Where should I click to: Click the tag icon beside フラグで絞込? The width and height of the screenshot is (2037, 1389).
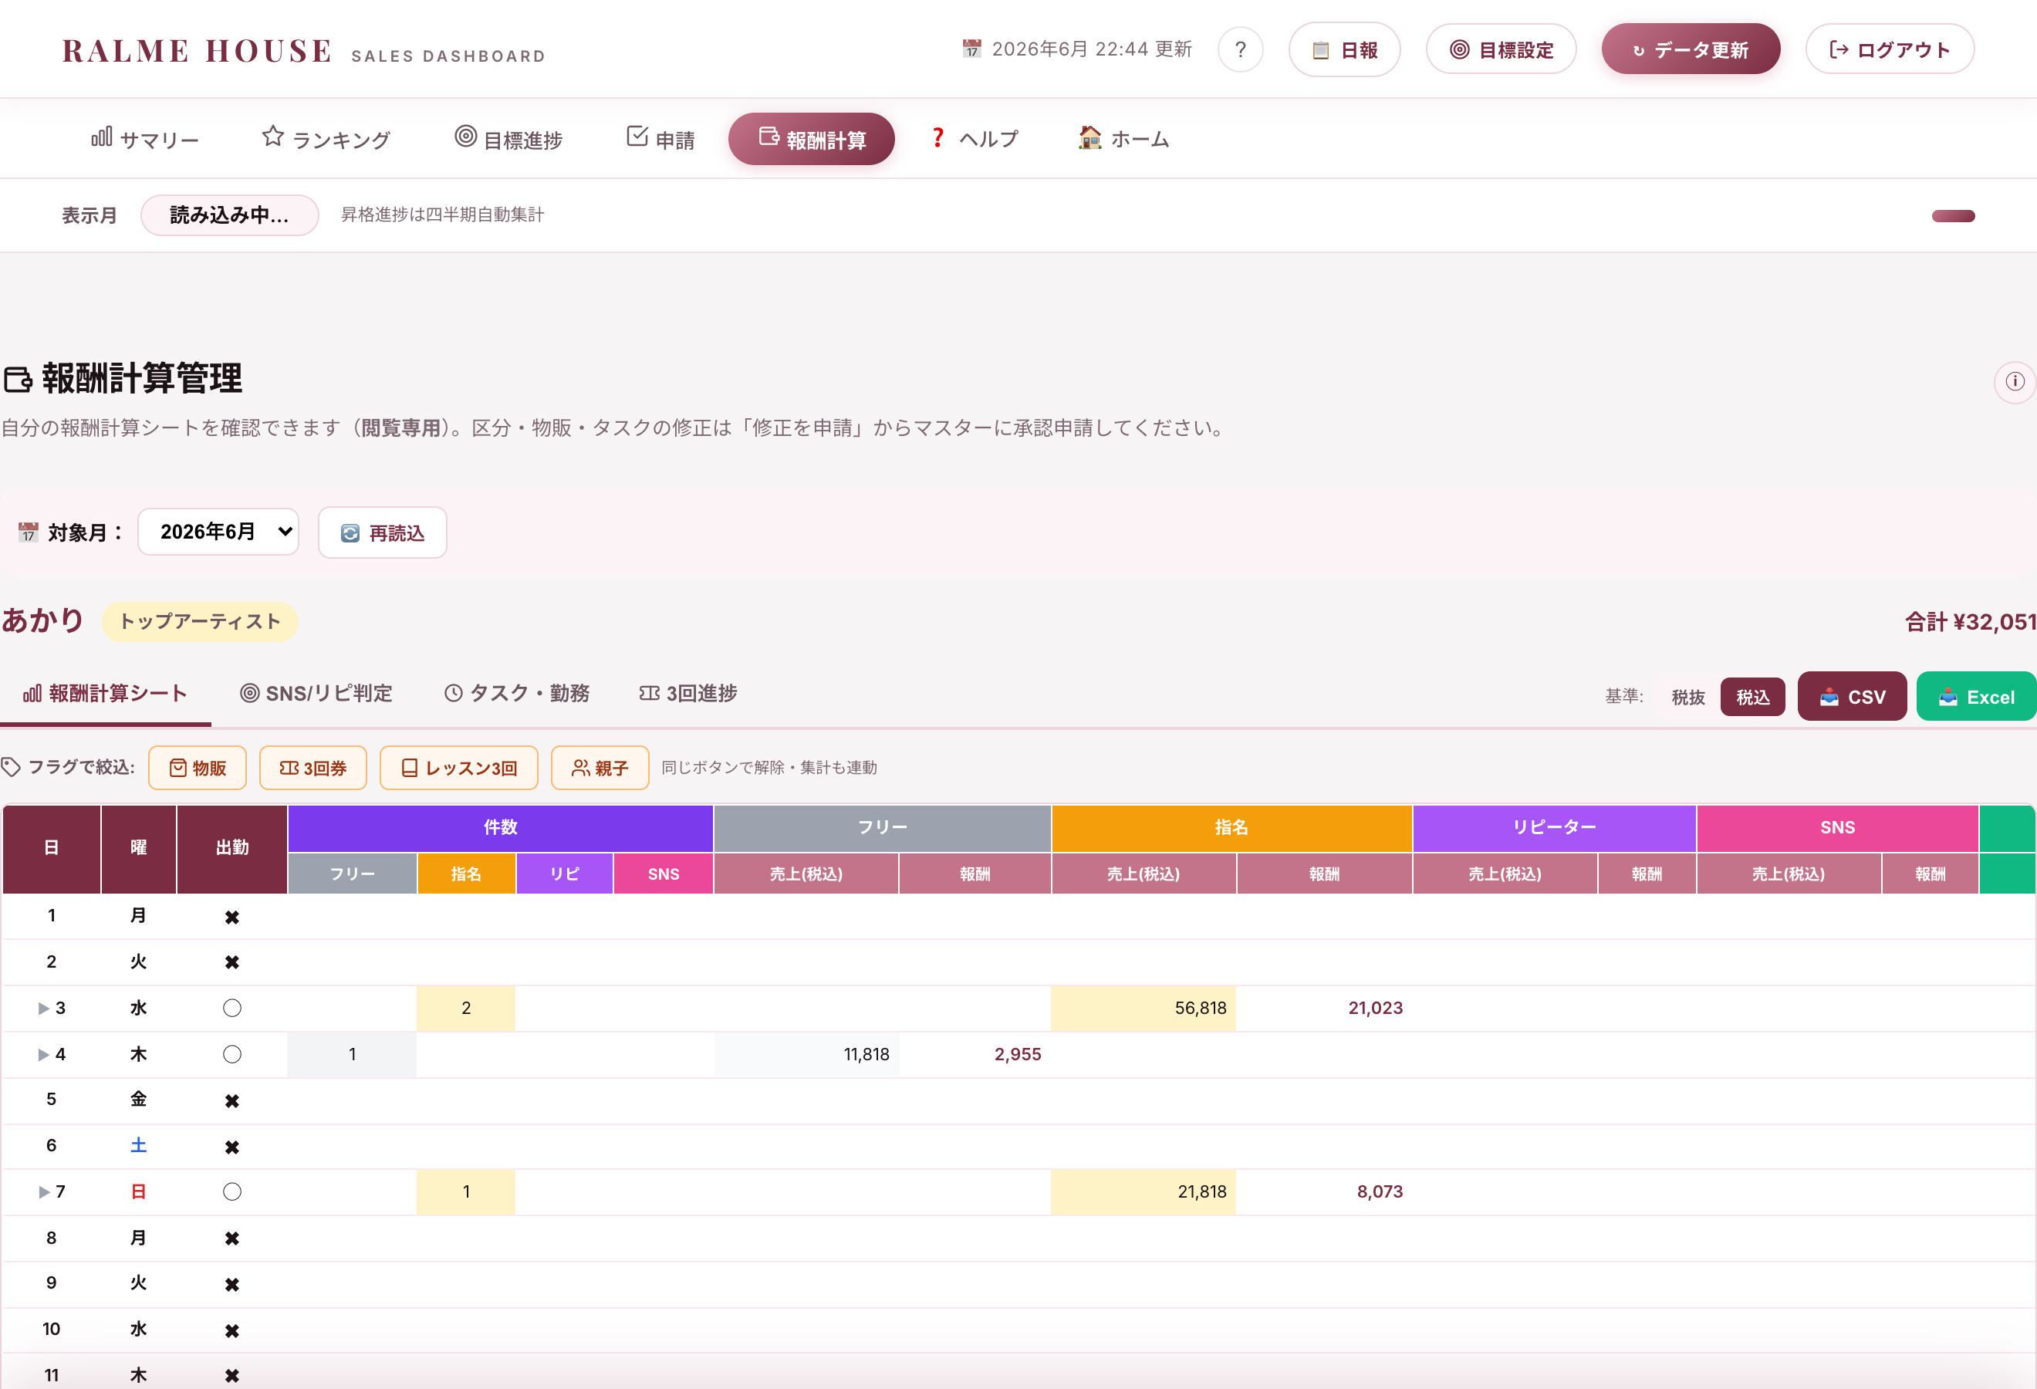point(11,768)
